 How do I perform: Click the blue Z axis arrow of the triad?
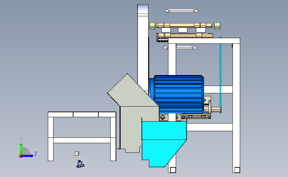[28, 156]
